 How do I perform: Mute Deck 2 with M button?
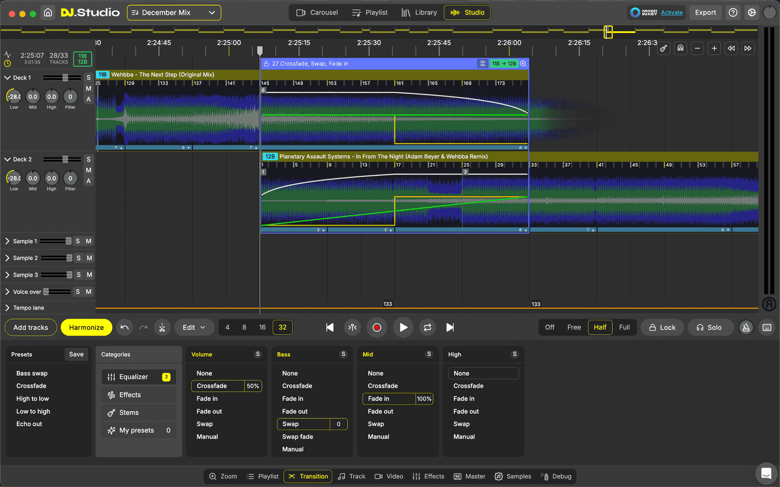89,170
